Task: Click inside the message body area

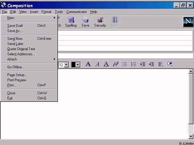Action: coord(122,104)
